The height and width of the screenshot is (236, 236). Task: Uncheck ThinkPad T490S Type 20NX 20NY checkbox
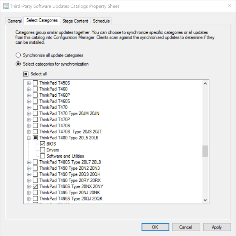[35, 186]
